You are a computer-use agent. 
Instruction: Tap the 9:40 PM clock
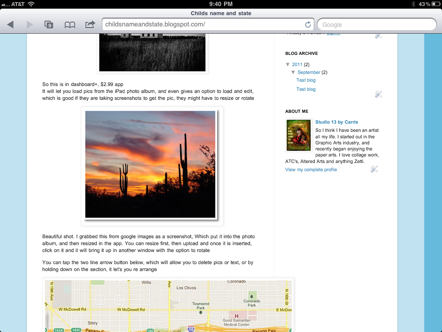pos(221,4)
